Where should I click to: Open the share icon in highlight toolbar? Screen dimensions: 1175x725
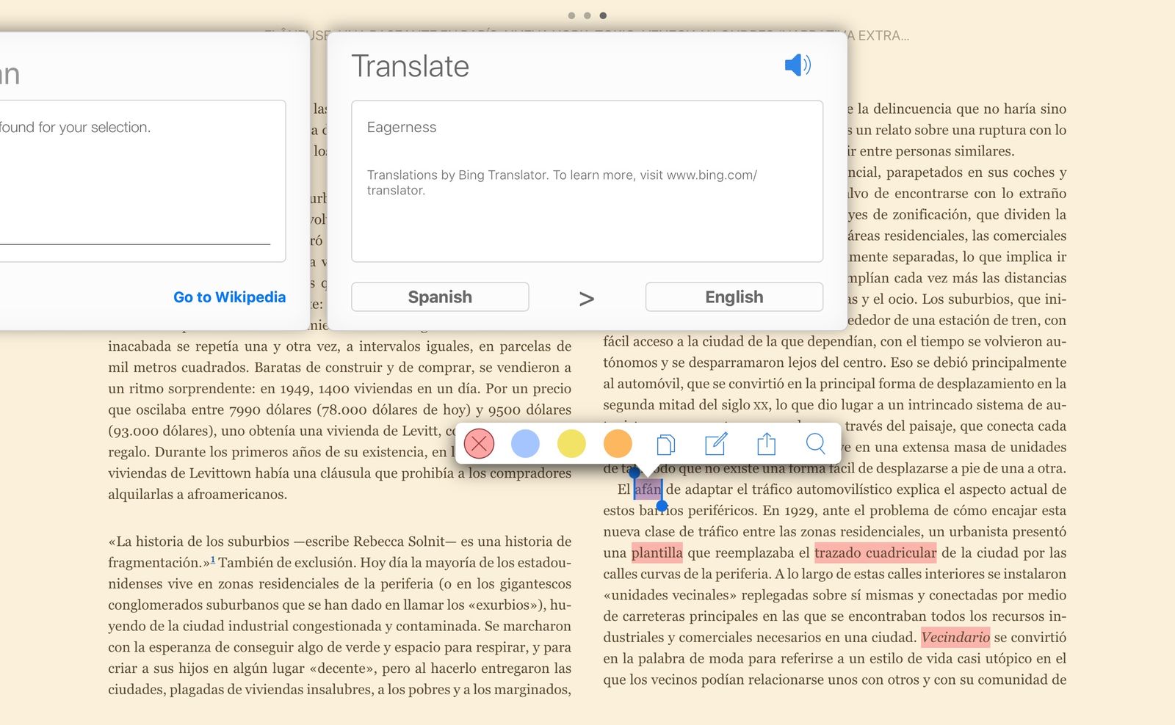pos(766,444)
